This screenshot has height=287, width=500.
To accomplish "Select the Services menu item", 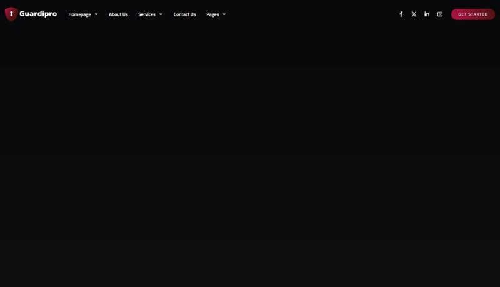I will pyautogui.click(x=147, y=14).
